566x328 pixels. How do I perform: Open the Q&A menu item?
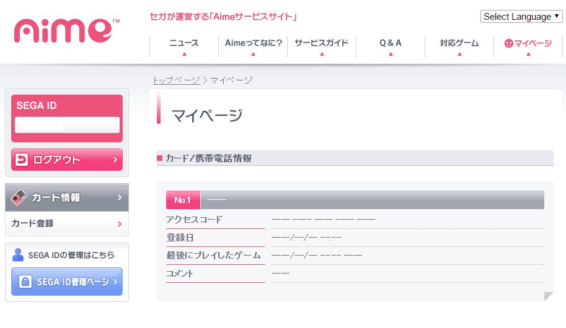[x=391, y=46]
